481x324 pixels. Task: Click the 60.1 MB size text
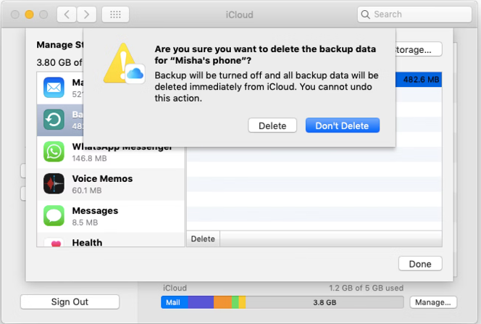point(87,191)
